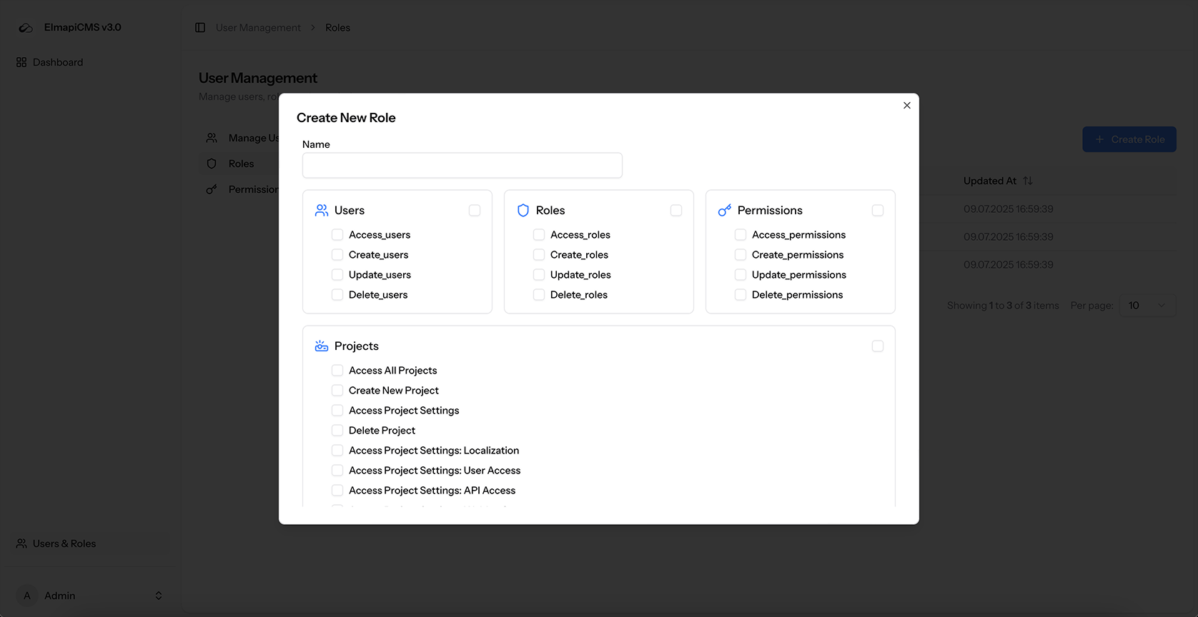This screenshot has height=617, width=1198.
Task: Check Delete Project checkbox
Action: [337, 431]
